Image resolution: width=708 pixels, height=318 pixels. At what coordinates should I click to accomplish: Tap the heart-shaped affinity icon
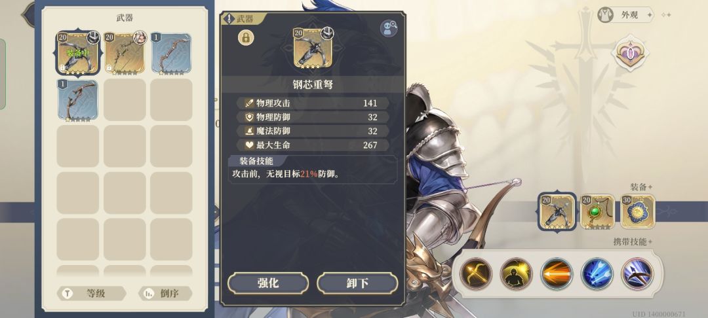[630, 53]
